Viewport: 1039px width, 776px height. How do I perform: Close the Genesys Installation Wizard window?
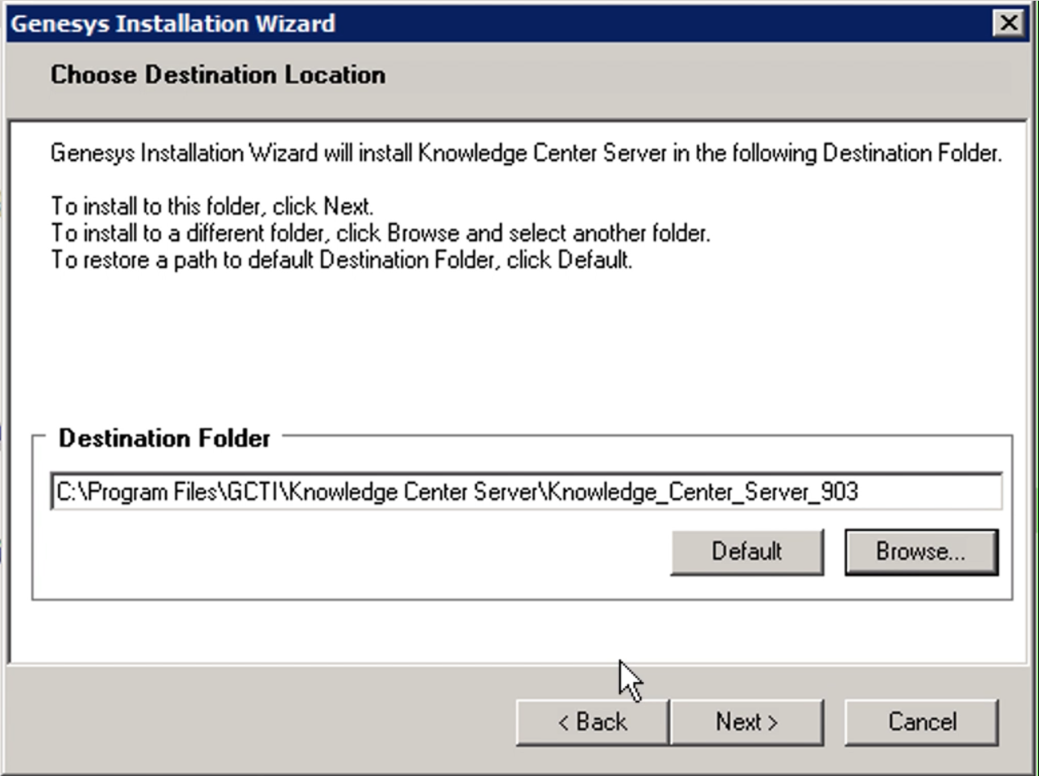click(1010, 24)
